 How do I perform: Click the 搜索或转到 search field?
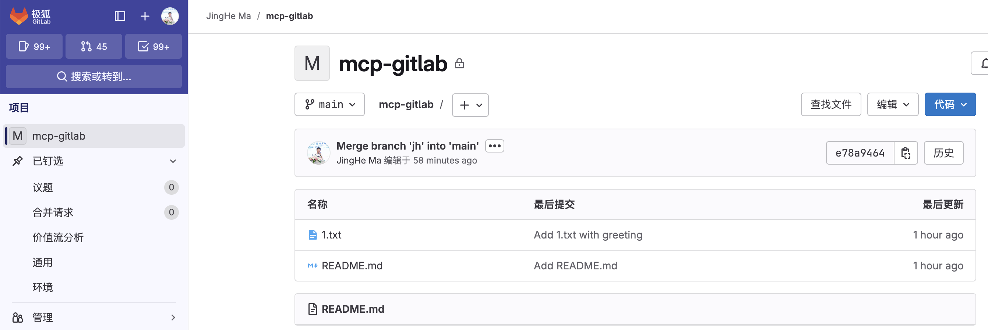click(x=93, y=76)
